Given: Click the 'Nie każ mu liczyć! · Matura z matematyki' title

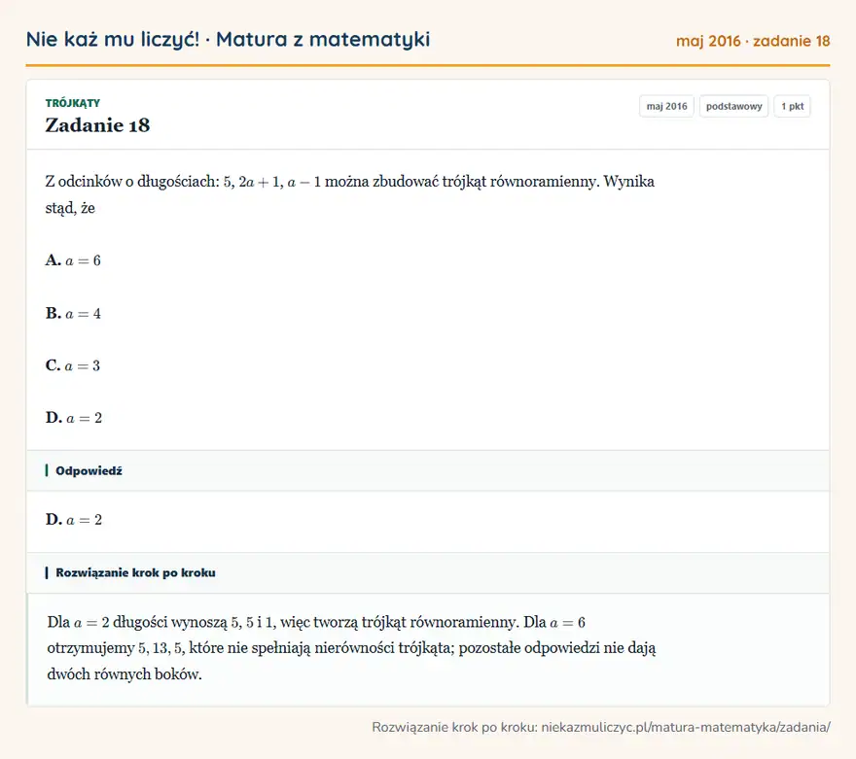Looking at the screenshot, I should tap(228, 40).
